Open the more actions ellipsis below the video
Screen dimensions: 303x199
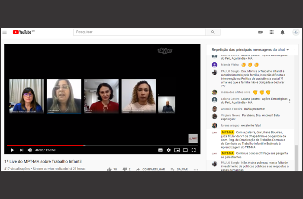(x=196, y=170)
